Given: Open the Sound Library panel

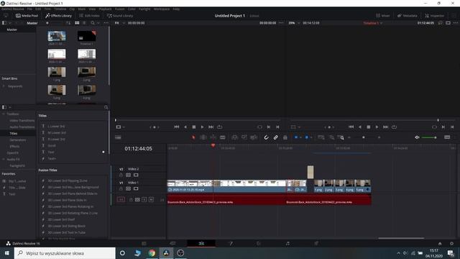Looking at the screenshot, I should click(x=120, y=16).
